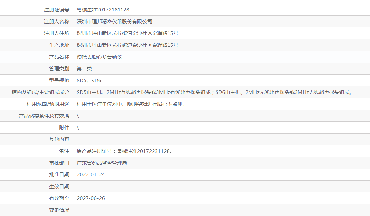
Task: Click the expiry date 2027-06-26
Action: (x=91, y=198)
